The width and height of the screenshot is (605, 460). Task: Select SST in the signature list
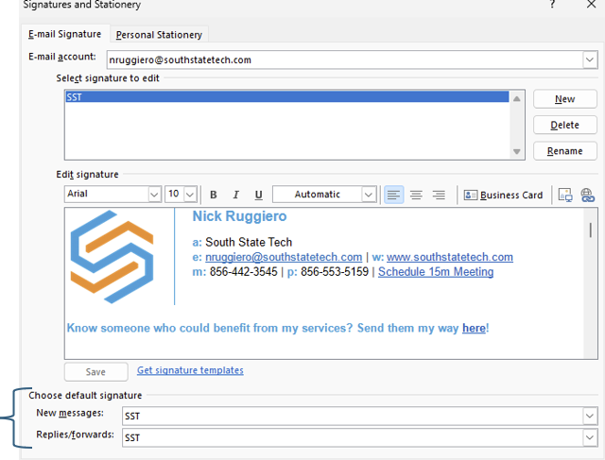(x=284, y=97)
